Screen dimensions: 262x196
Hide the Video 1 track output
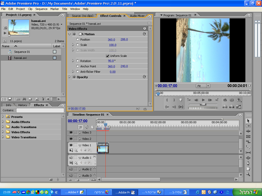71,145
